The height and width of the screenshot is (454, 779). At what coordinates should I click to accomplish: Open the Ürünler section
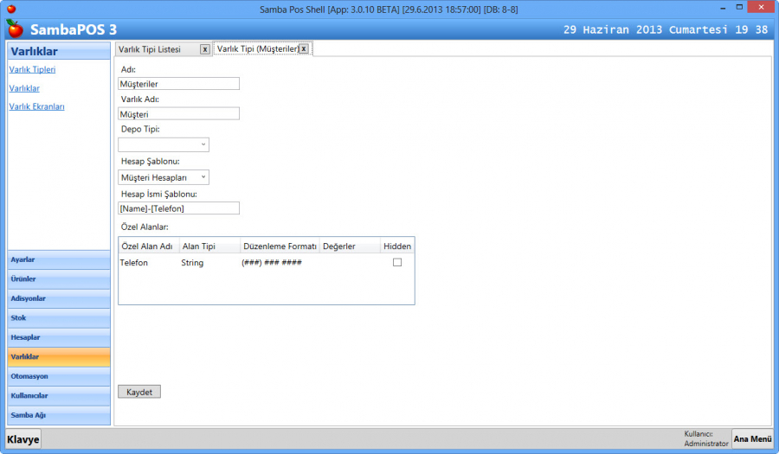point(59,279)
